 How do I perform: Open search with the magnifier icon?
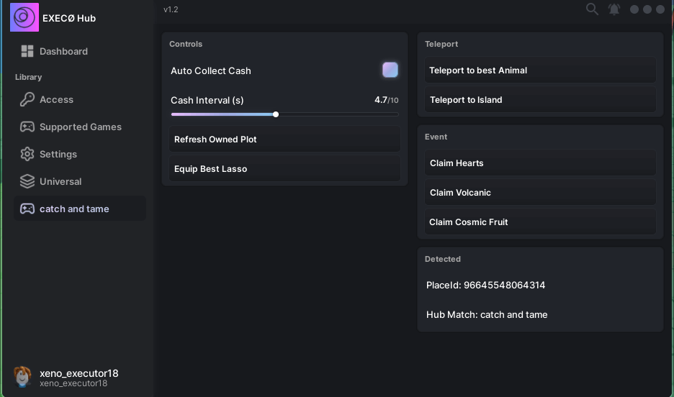[592, 9]
